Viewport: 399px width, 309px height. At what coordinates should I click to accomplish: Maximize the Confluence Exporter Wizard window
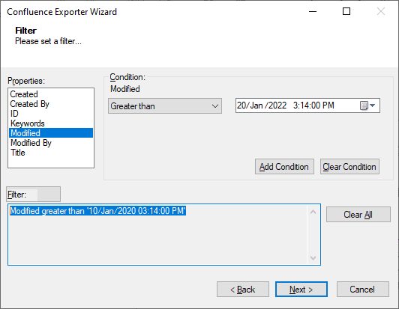pos(346,11)
